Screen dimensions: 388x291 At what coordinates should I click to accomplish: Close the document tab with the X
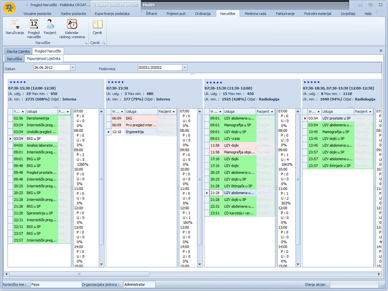pyautogui.click(x=381, y=50)
